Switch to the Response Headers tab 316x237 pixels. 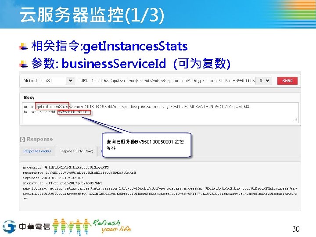37,151
